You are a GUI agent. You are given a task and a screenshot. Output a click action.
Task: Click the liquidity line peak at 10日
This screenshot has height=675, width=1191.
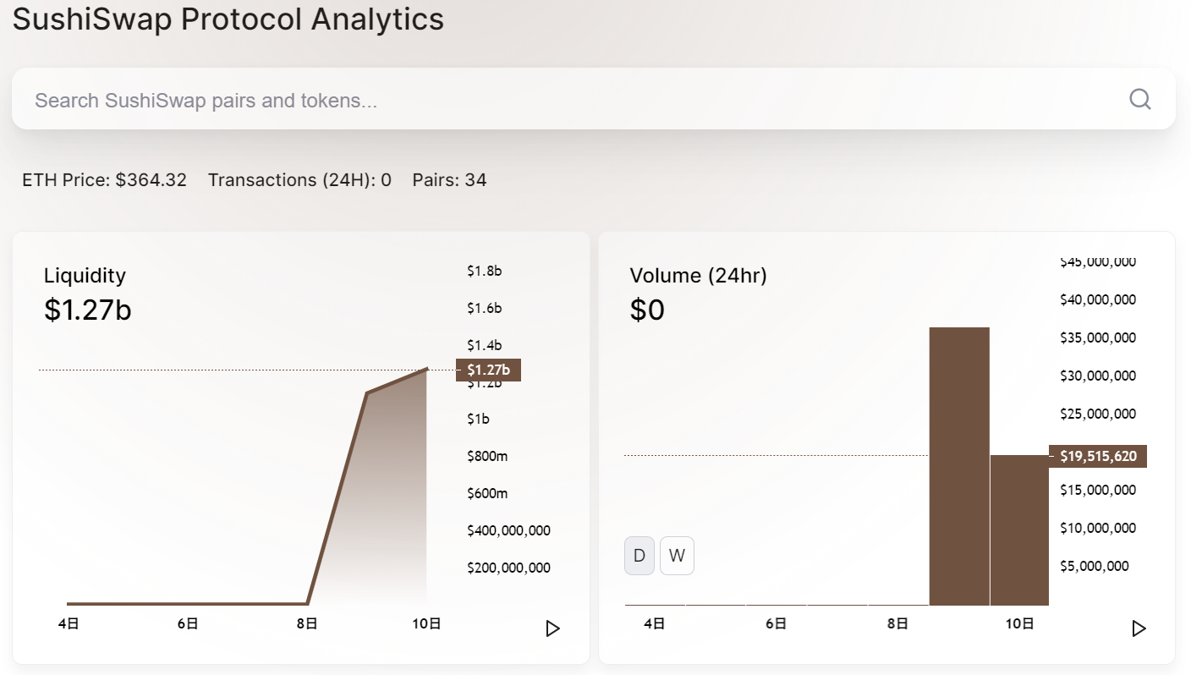point(426,370)
